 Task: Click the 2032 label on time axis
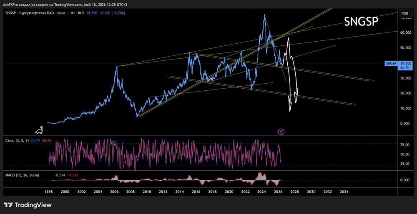pos(328,192)
